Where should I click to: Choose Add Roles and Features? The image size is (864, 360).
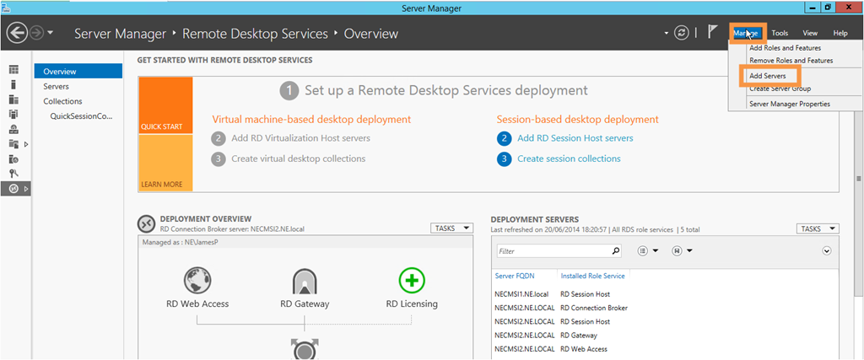786,48
